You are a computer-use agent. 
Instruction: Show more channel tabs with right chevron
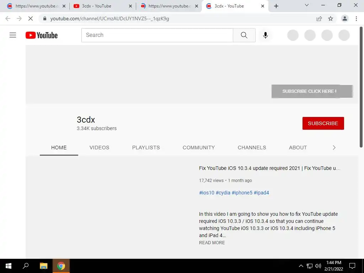tap(334, 148)
